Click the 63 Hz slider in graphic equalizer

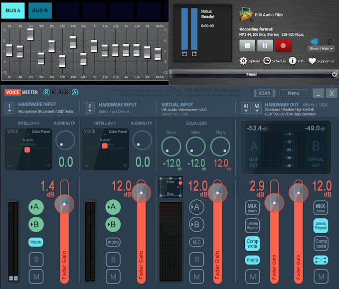30,34
